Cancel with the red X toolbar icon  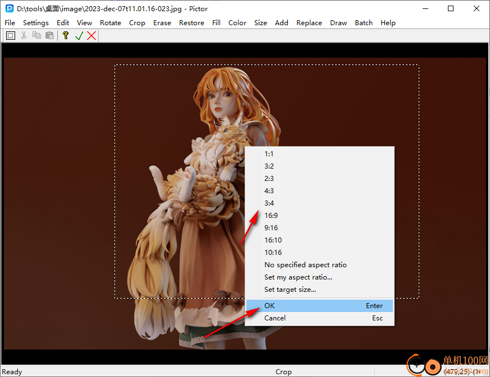91,35
